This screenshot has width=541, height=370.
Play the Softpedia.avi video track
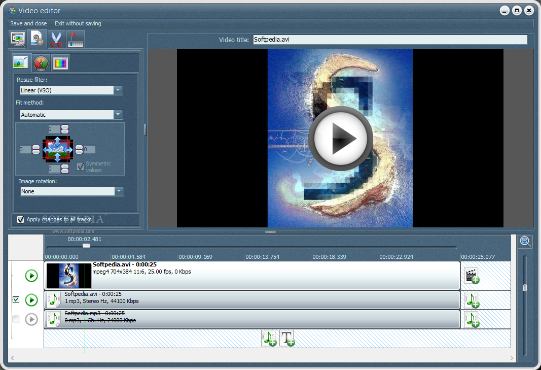(31, 276)
